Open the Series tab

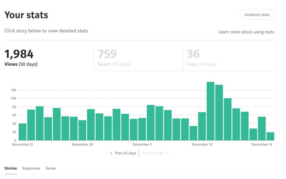coord(50,168)
